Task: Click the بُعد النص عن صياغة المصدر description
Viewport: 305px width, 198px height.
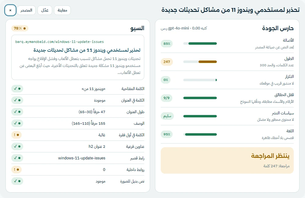Action: [274, 47]
